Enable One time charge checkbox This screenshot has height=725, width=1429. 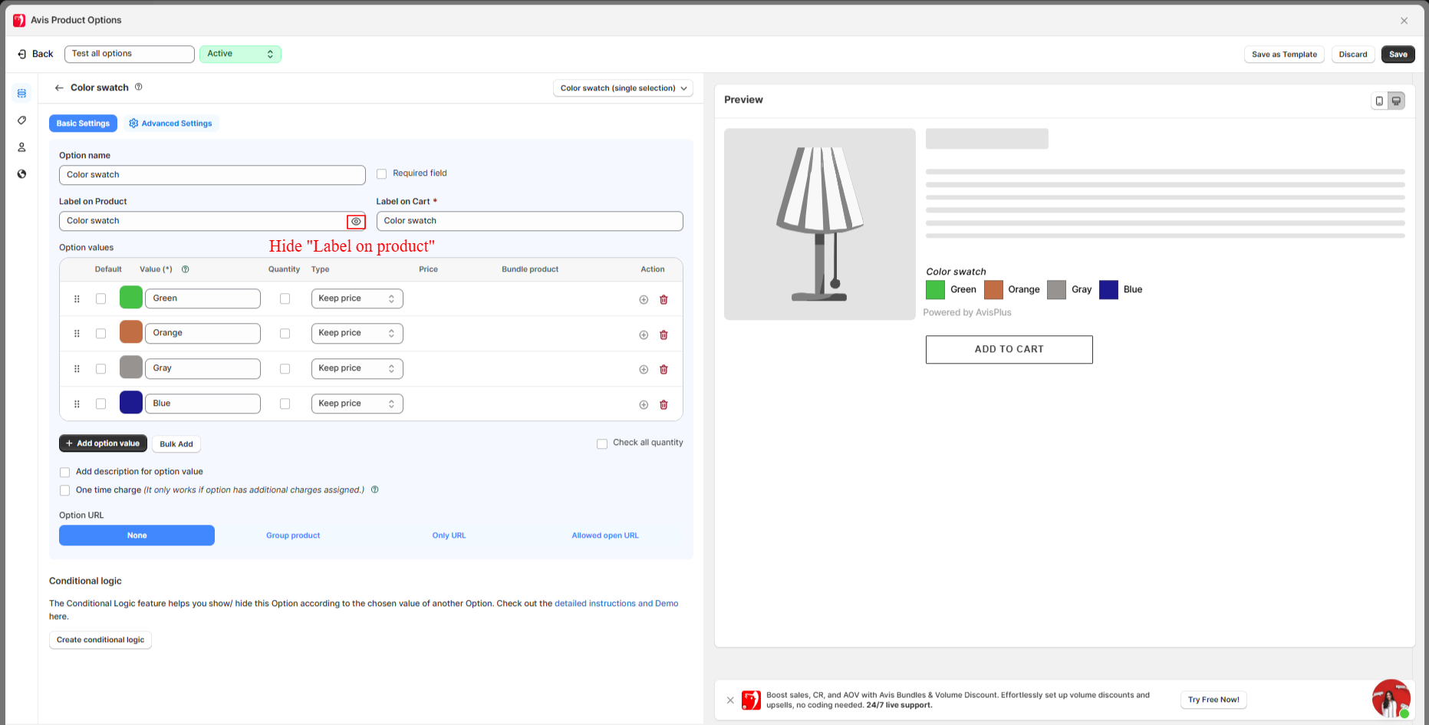pyautogui.click(x=65, y=490)
